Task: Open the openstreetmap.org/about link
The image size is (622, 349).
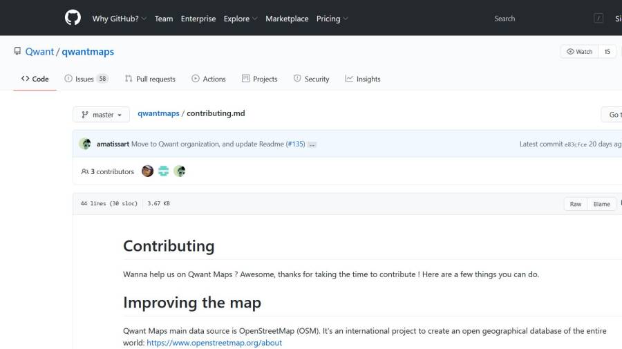Action: (214, 343)
